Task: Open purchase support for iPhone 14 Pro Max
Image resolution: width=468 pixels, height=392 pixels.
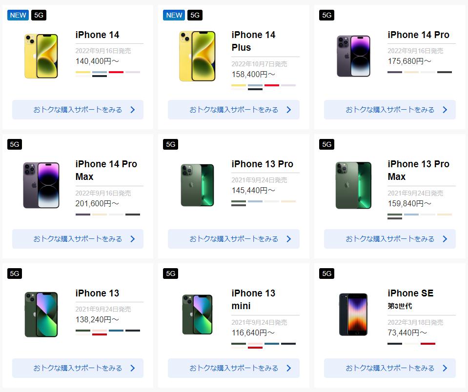Action: coord(78,239)
